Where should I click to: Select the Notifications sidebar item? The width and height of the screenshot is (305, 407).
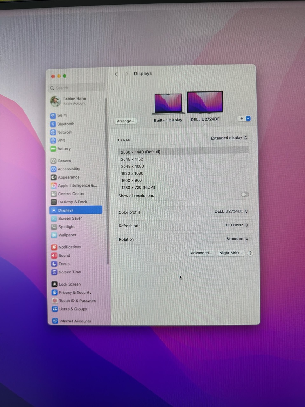[x=70, y=247]
